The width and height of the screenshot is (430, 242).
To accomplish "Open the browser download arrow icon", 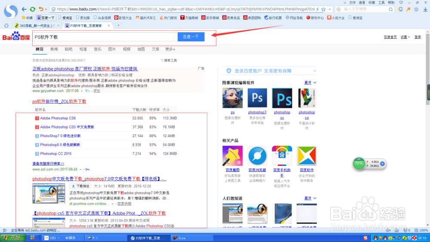I will coord(425,9).
